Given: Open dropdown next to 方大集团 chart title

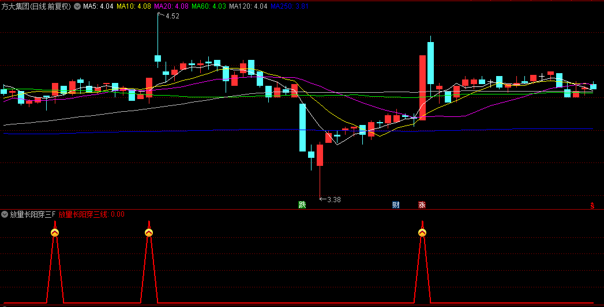Looking at the screenshot, I should (77, 6).
